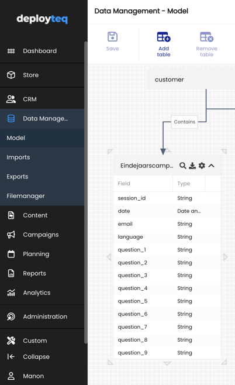Click the Add table icon
The height and width of the screenshot is (385, 235).
click(164, 37)
